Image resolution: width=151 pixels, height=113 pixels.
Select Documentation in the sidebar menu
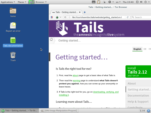[x=138, y=96]
